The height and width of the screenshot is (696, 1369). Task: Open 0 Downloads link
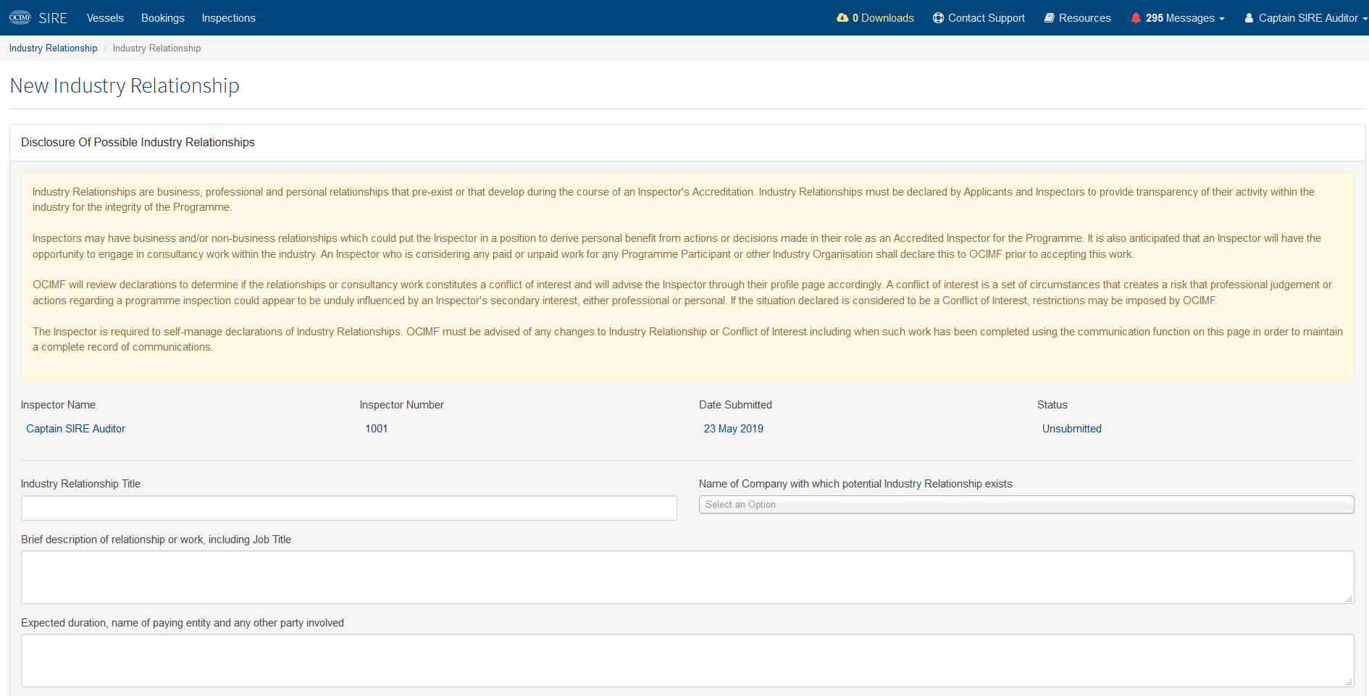pyautogui.click(x=876, y=17)
